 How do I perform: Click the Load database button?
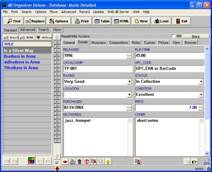(x=161, y=21)
